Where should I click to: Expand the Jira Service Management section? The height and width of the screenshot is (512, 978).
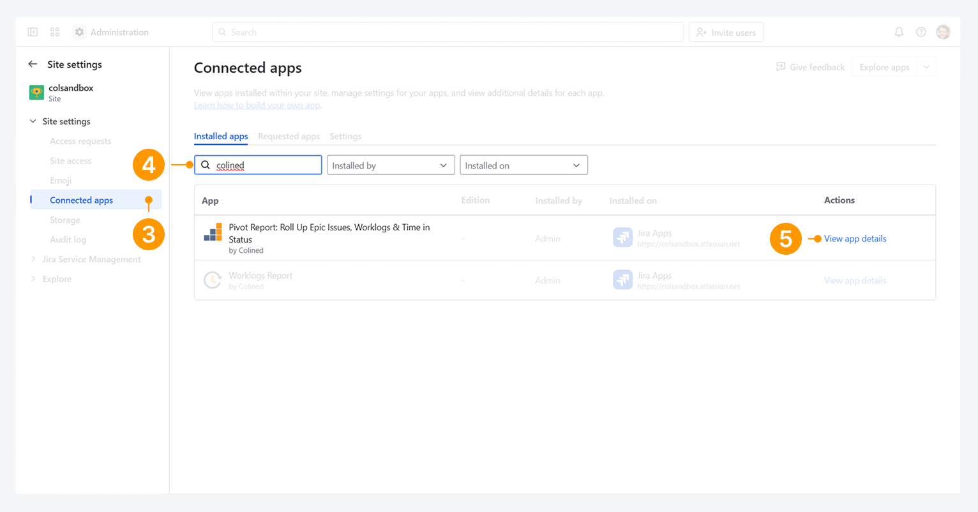coord(33,259)
